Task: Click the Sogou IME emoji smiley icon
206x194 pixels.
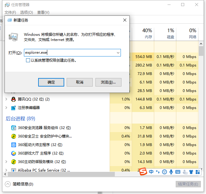Action: tap(164, 172)
